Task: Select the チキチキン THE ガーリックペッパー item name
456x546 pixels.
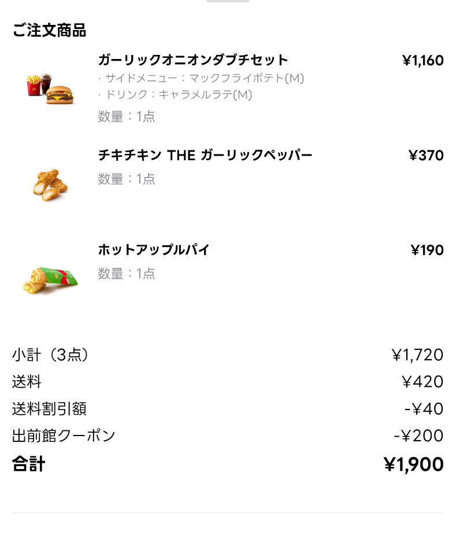Action: [205, 155]
